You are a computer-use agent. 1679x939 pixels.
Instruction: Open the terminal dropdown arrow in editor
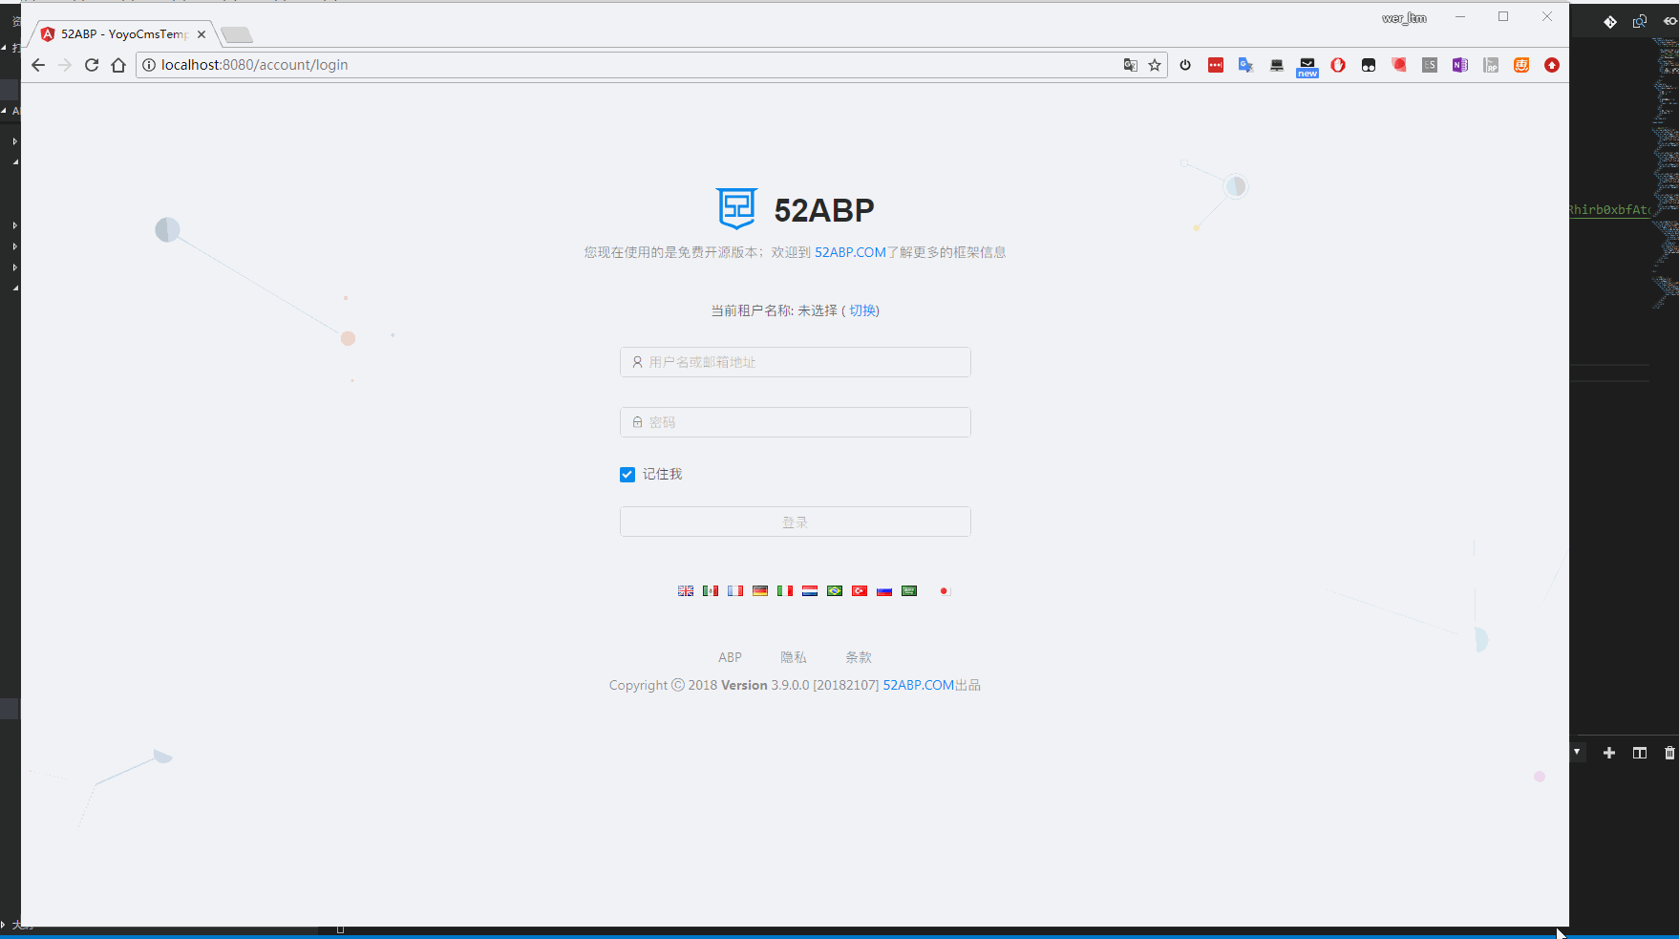point(1577,753)
